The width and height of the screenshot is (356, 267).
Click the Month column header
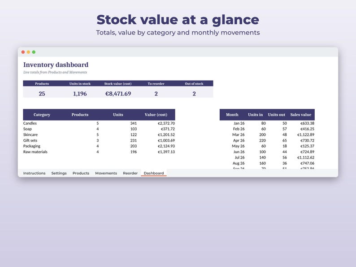232,115
